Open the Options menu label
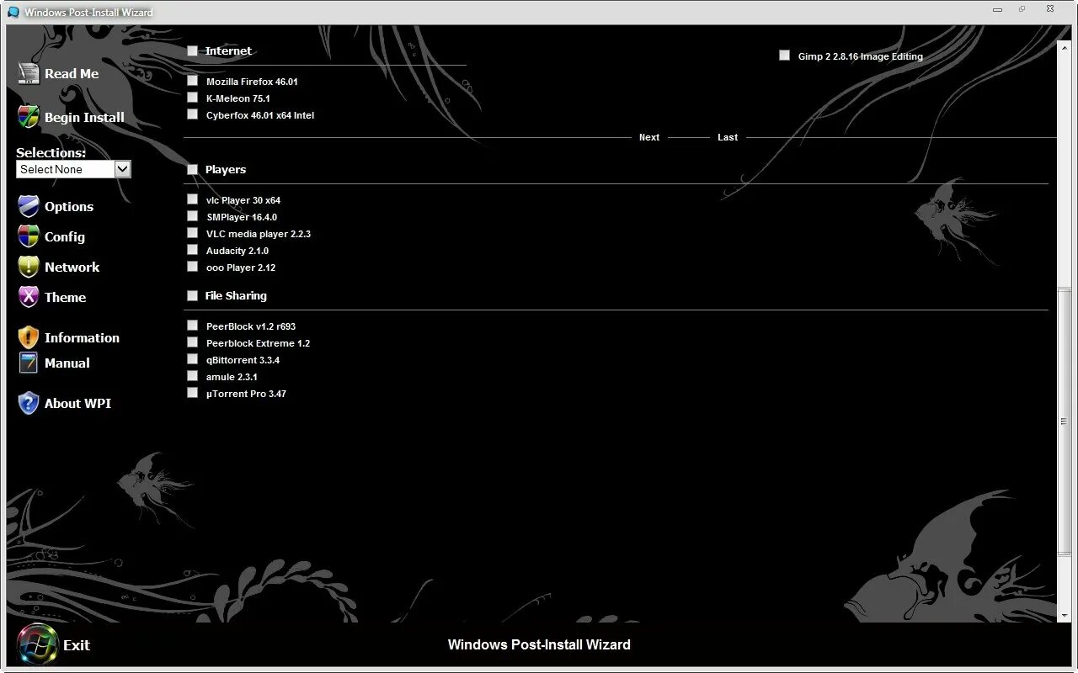 (x=69, y=207)
